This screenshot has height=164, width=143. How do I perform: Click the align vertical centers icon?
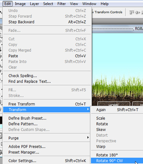coord(138,12)
